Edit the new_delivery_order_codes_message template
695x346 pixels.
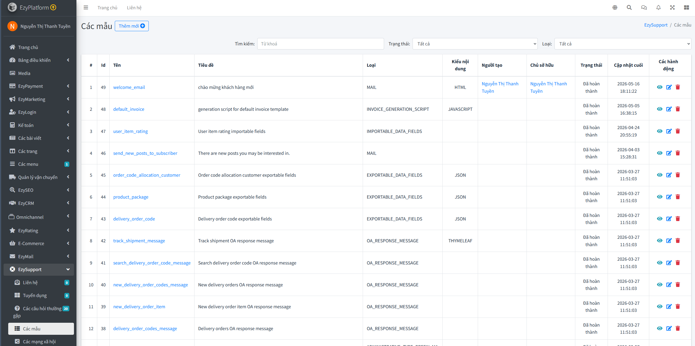(x=669, y=285)
